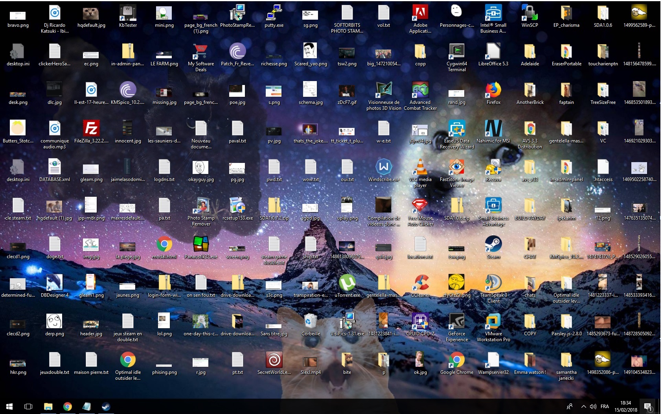The width and height of the screenshot is (662, 414).
Task: Open Cygwin64 Terminal shortcut
Action: (x=457, y=52)
